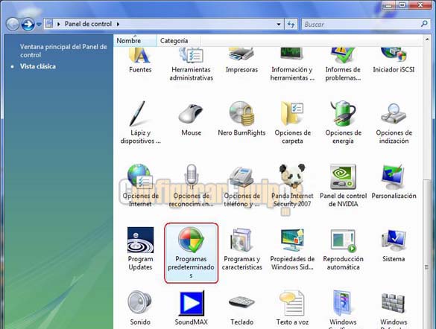Viewport: 436px width, 329px height.
Task: Open Opciones de indización
Action: tap(394, 123)
